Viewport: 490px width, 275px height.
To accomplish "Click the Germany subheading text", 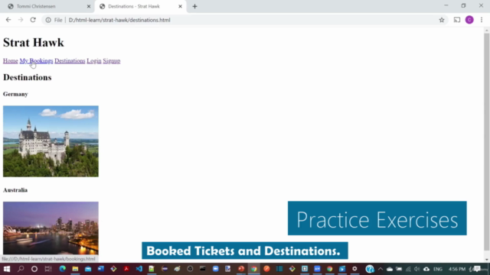I will click(x=15, y=94).
